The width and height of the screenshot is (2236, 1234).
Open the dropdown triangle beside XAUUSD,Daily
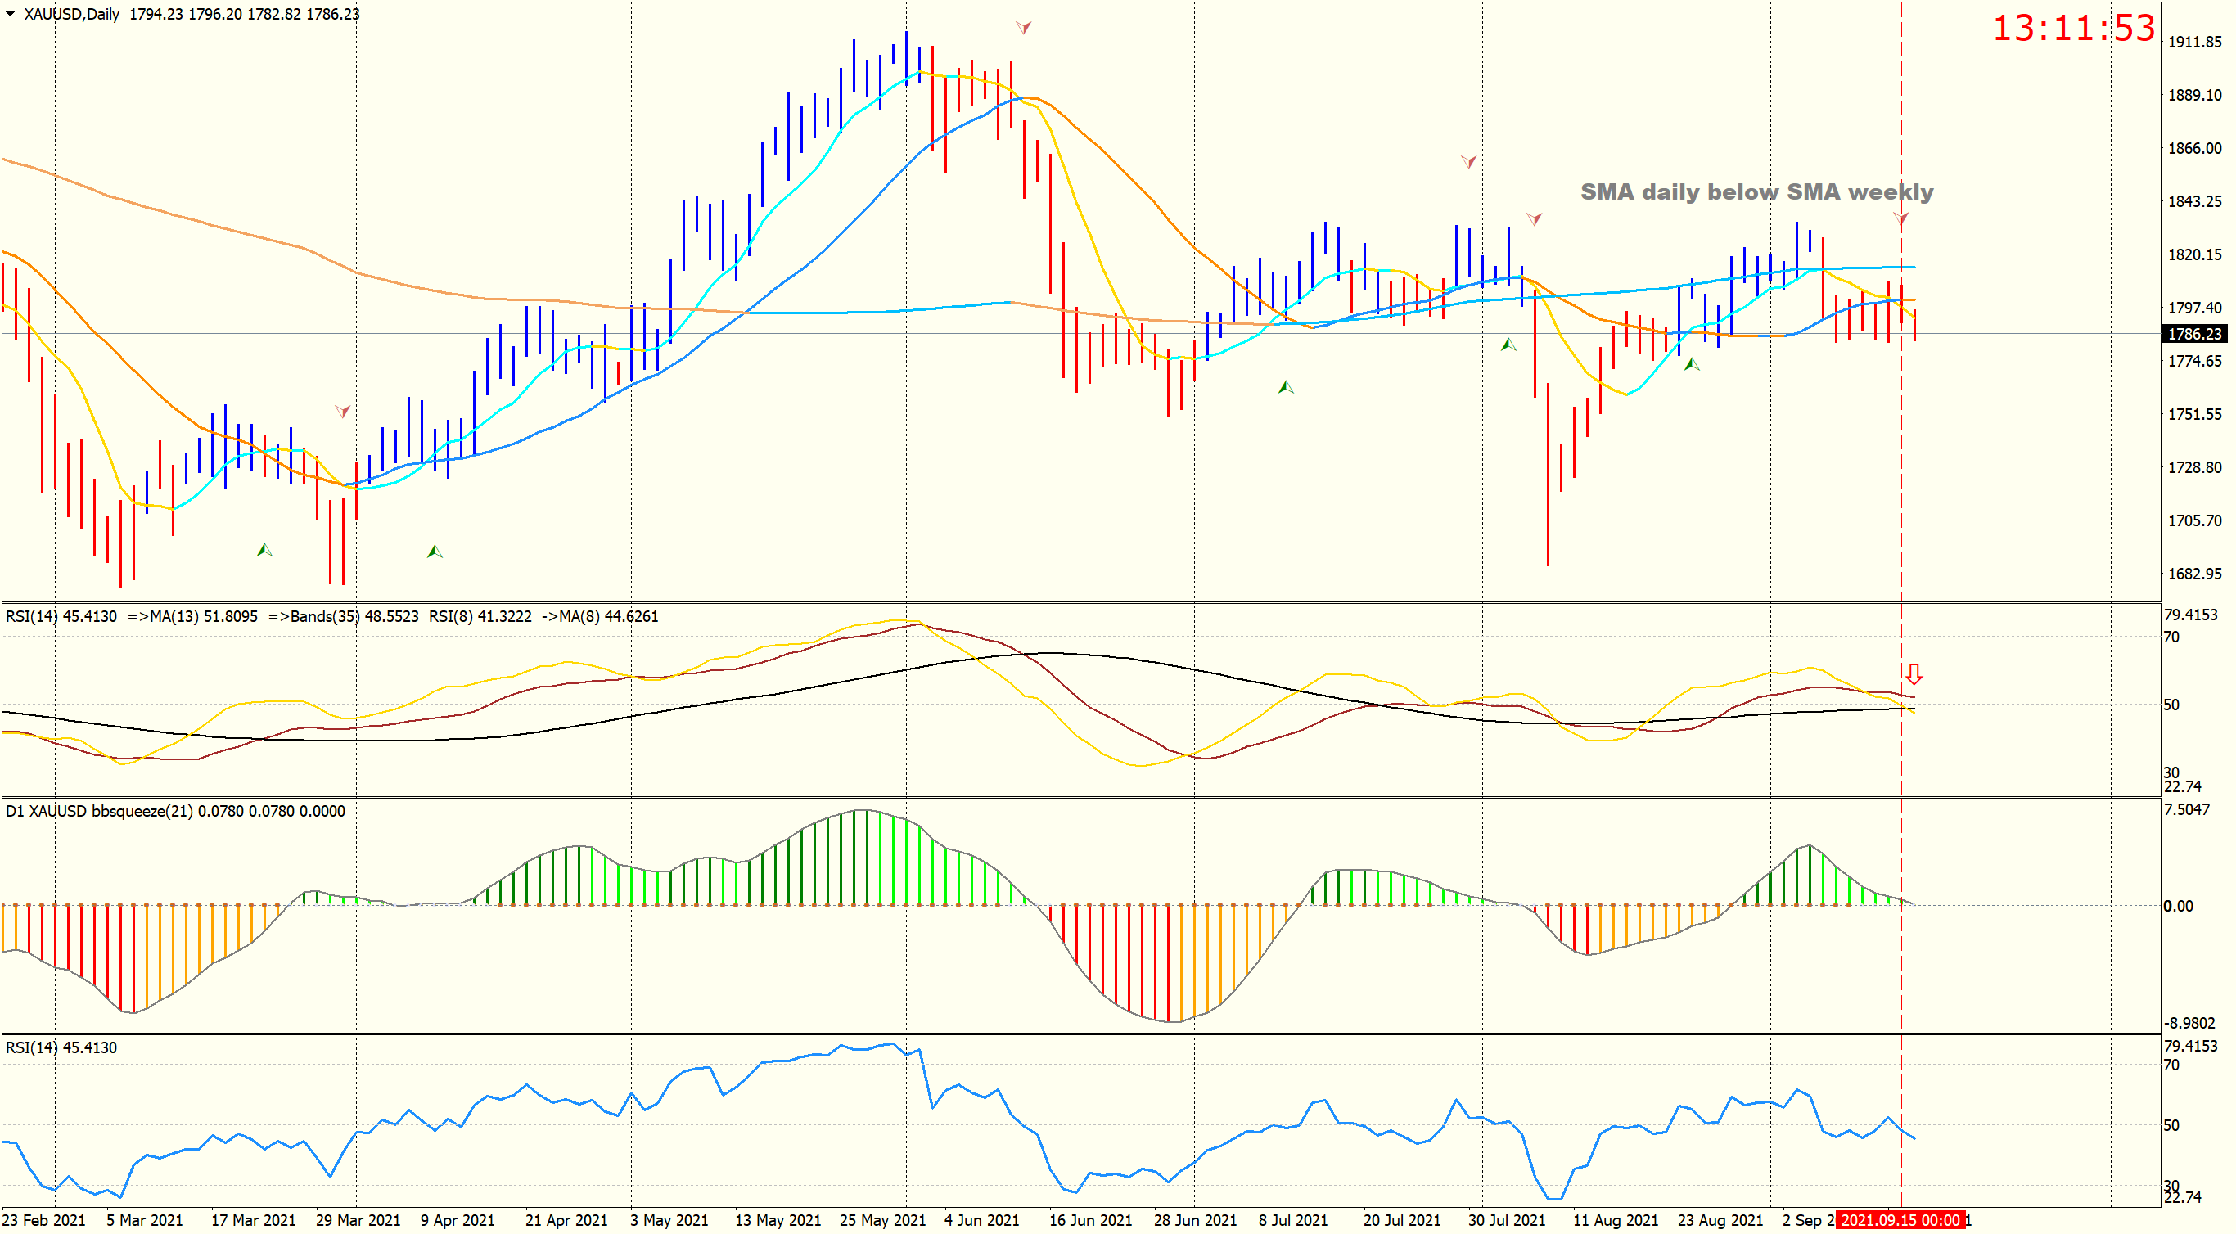11,14
